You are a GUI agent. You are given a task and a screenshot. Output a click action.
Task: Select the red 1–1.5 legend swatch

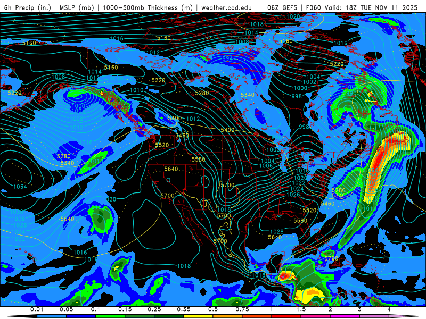(286, 316)
